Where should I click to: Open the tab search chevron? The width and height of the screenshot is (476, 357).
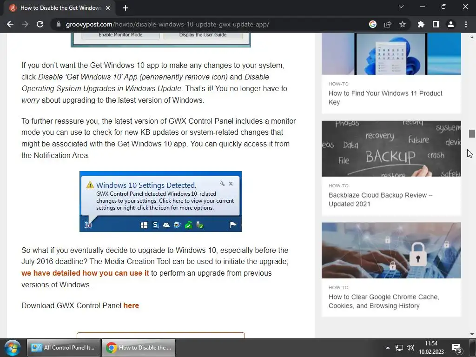401,7
